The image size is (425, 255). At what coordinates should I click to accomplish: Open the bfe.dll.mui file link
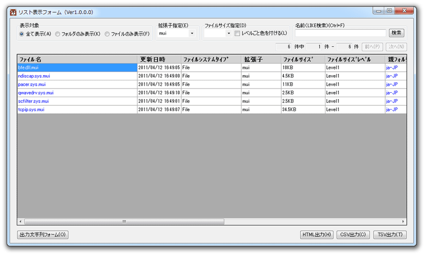(28, 67)
